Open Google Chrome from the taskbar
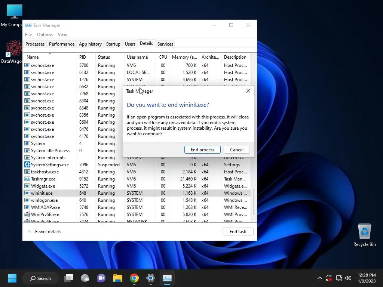 click(134, 278)
